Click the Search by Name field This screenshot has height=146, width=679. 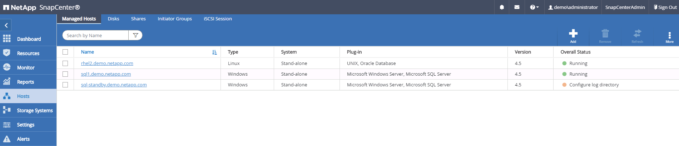click(x=95, y=35)
